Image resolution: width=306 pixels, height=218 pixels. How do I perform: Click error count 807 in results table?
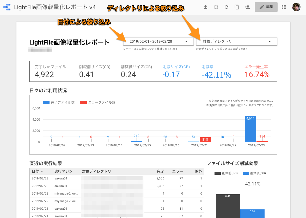click(180, 216)
